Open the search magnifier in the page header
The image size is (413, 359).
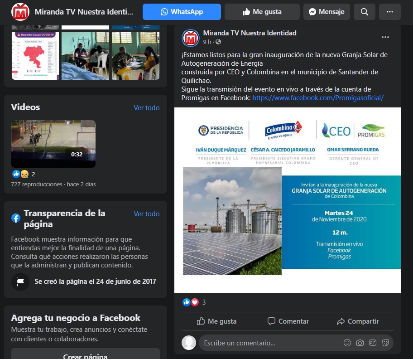click(364, 12)
